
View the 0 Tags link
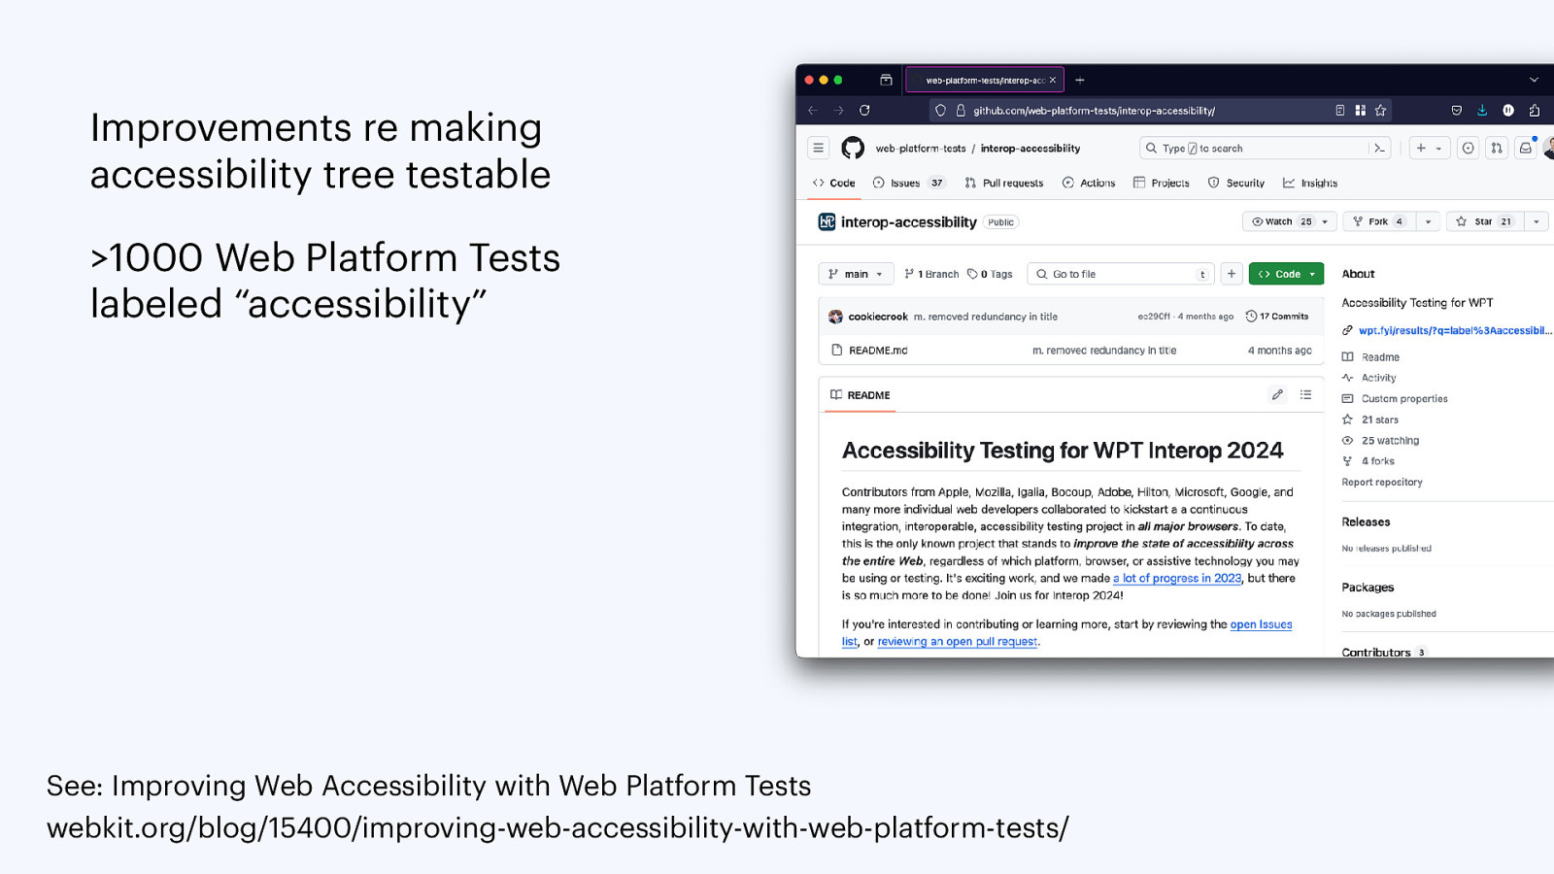click(x=990, y=274)
